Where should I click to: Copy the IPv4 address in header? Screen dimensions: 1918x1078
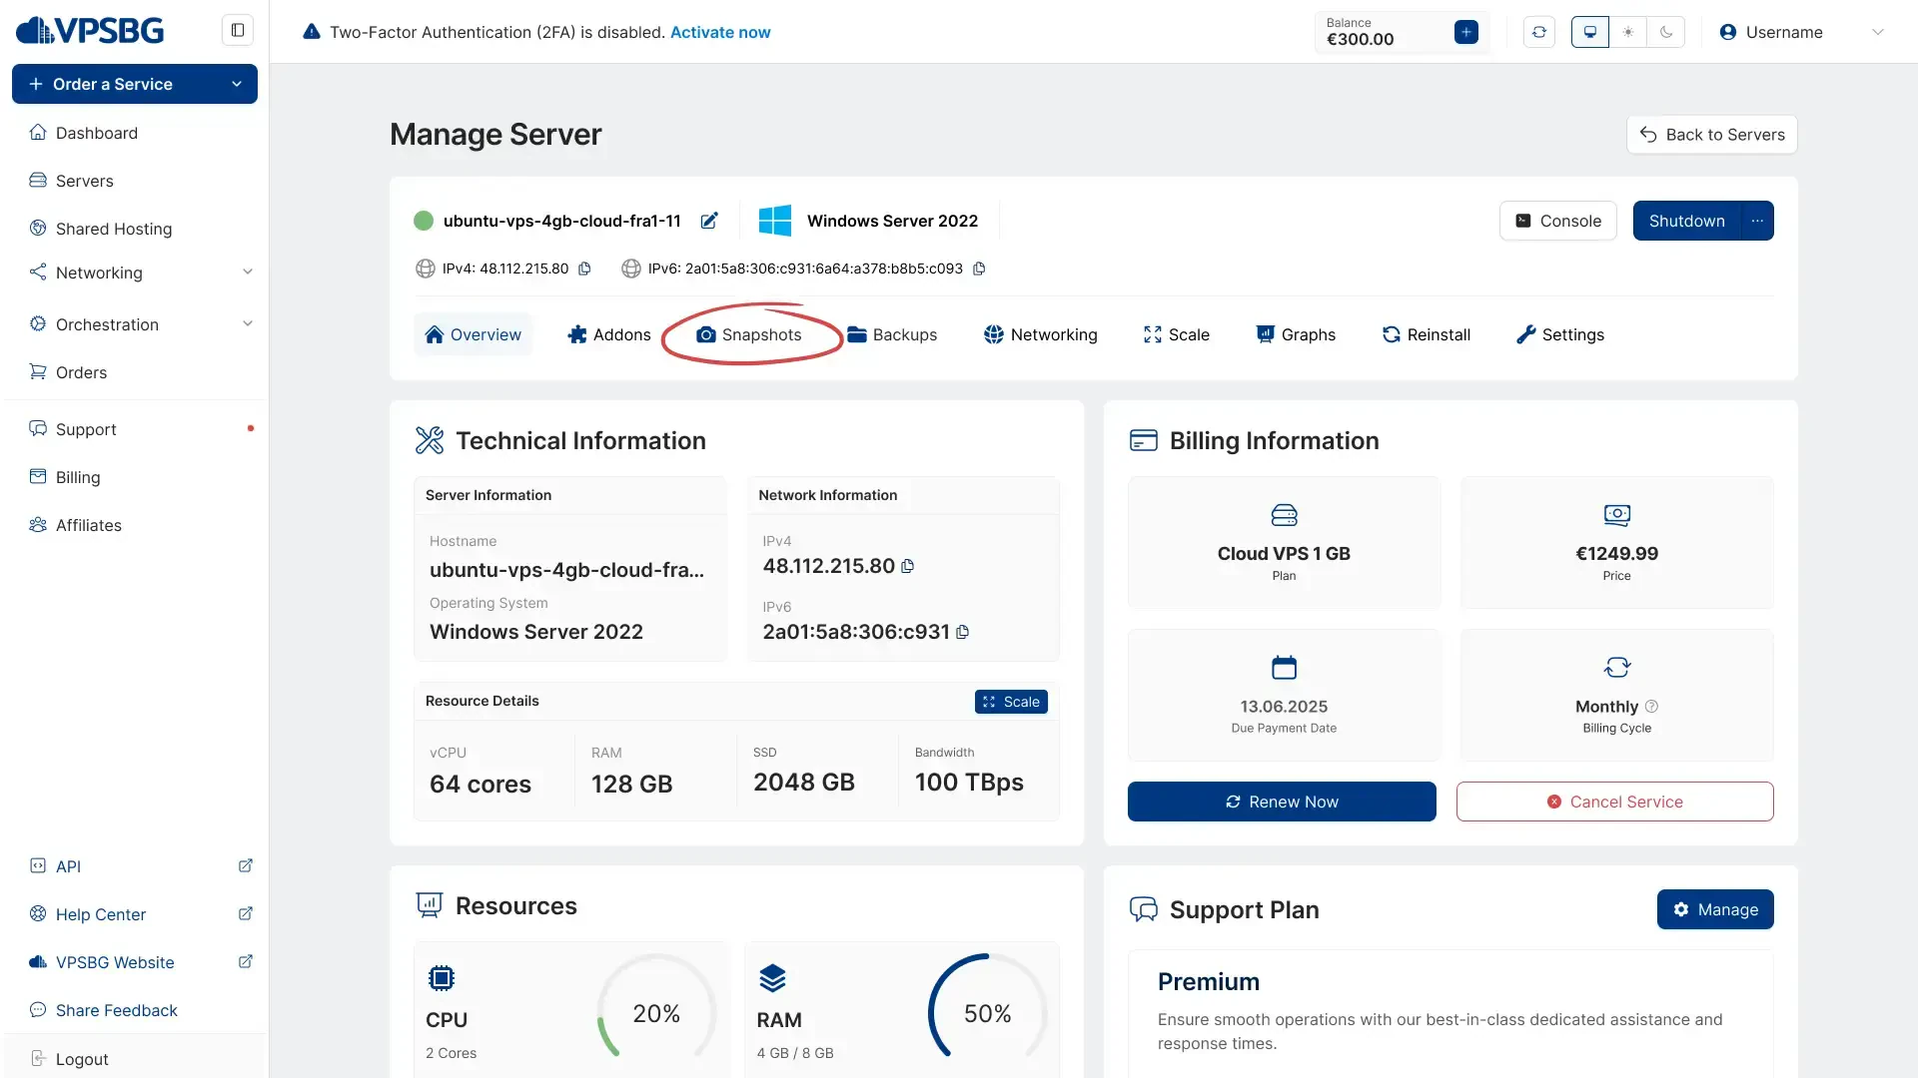pos(585,269)
